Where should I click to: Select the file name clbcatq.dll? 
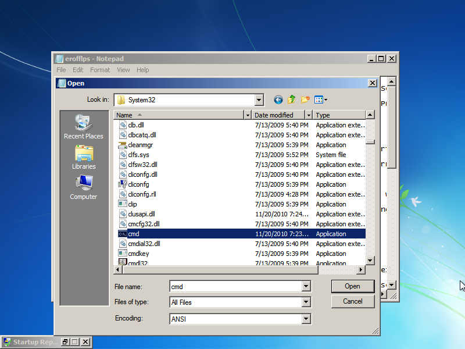pyautogui.click(x=142, y=135)
